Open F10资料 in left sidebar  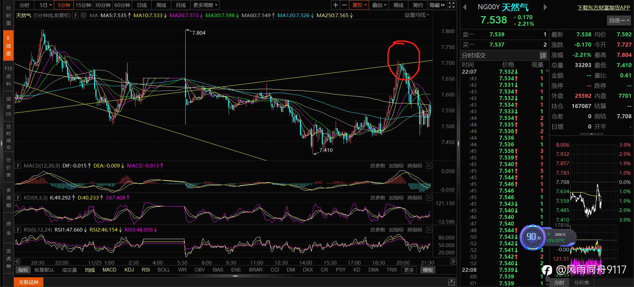(x=8, y=76)
